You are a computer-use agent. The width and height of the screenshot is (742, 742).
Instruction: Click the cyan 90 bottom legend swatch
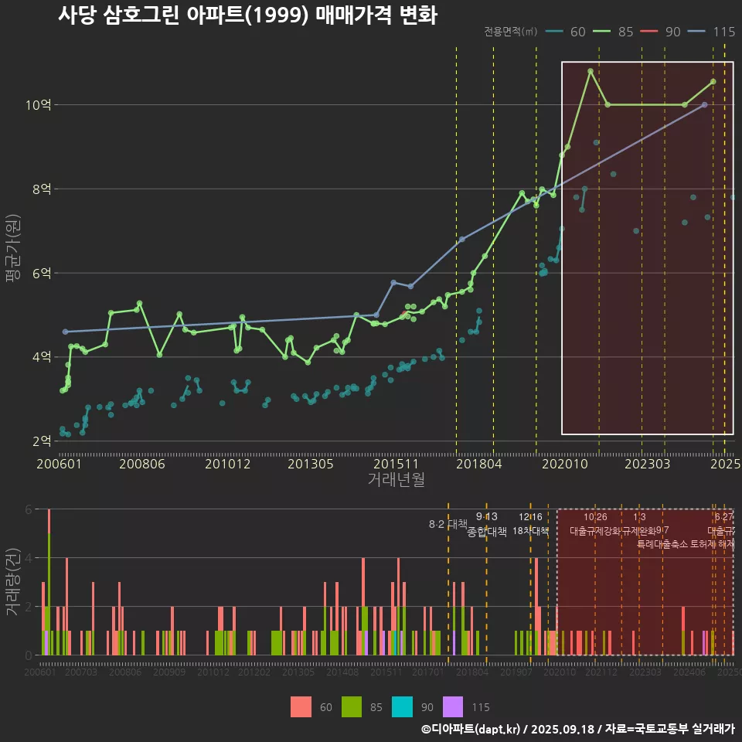pos(403,706)
